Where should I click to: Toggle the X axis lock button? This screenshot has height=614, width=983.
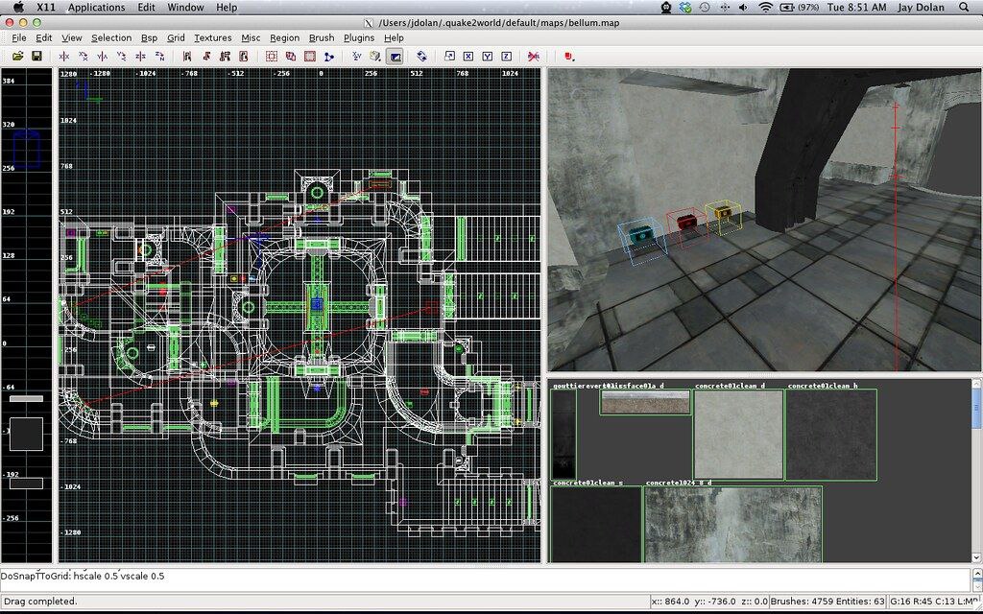click(468, 57)
